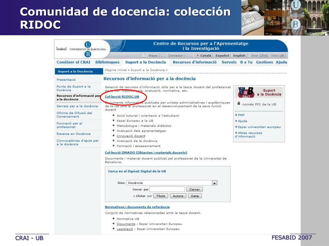Focus the Cercar per text field
This screenshot has width=329, height=246.
(167, 189)
